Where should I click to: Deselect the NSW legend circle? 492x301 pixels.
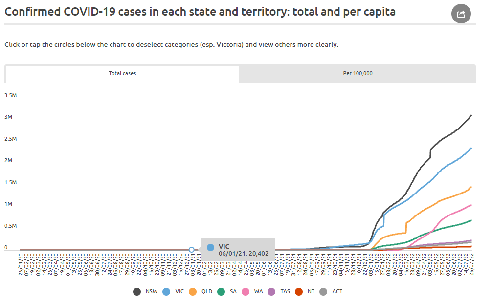pos(137,292)
